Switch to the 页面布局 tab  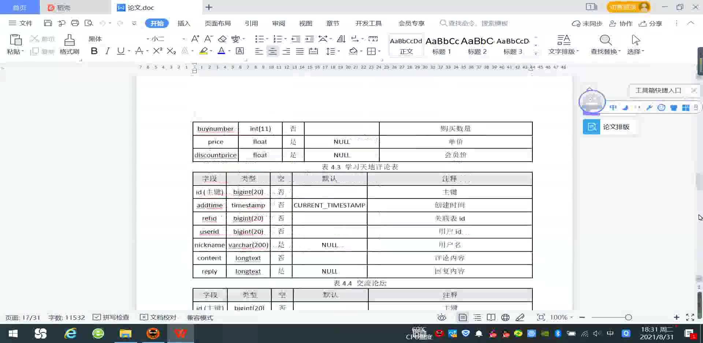click(218, 23)
